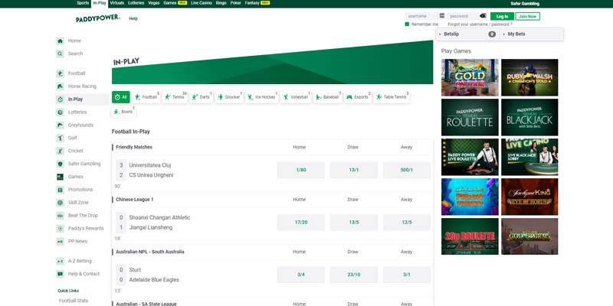
Task: Filter in-play by Bowls
Action: pyautogui.click(x=123, y=112)
